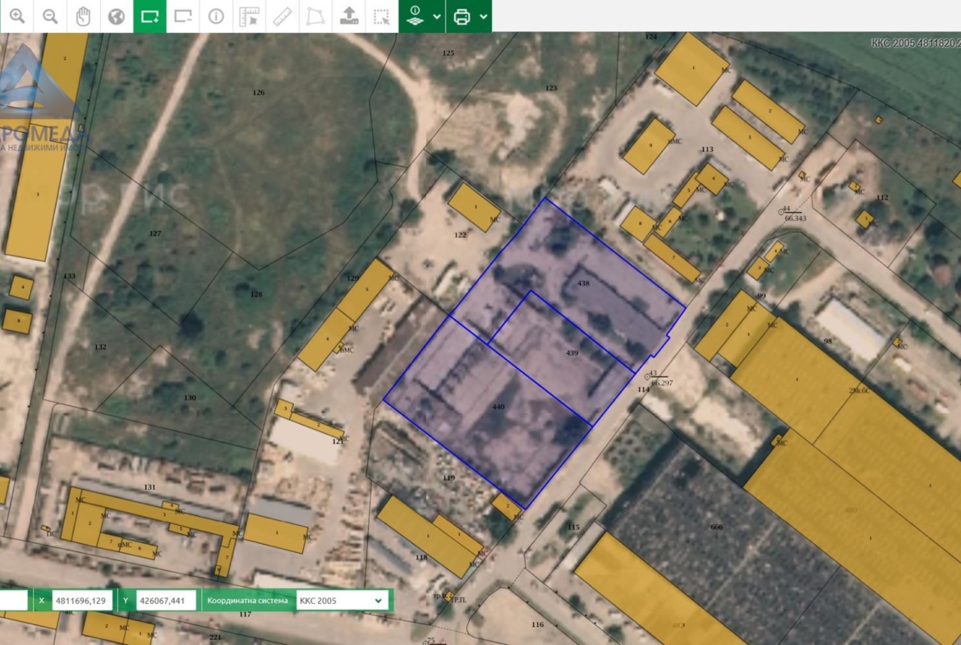Expand the print options dropdown arrow

click(484, 16)
